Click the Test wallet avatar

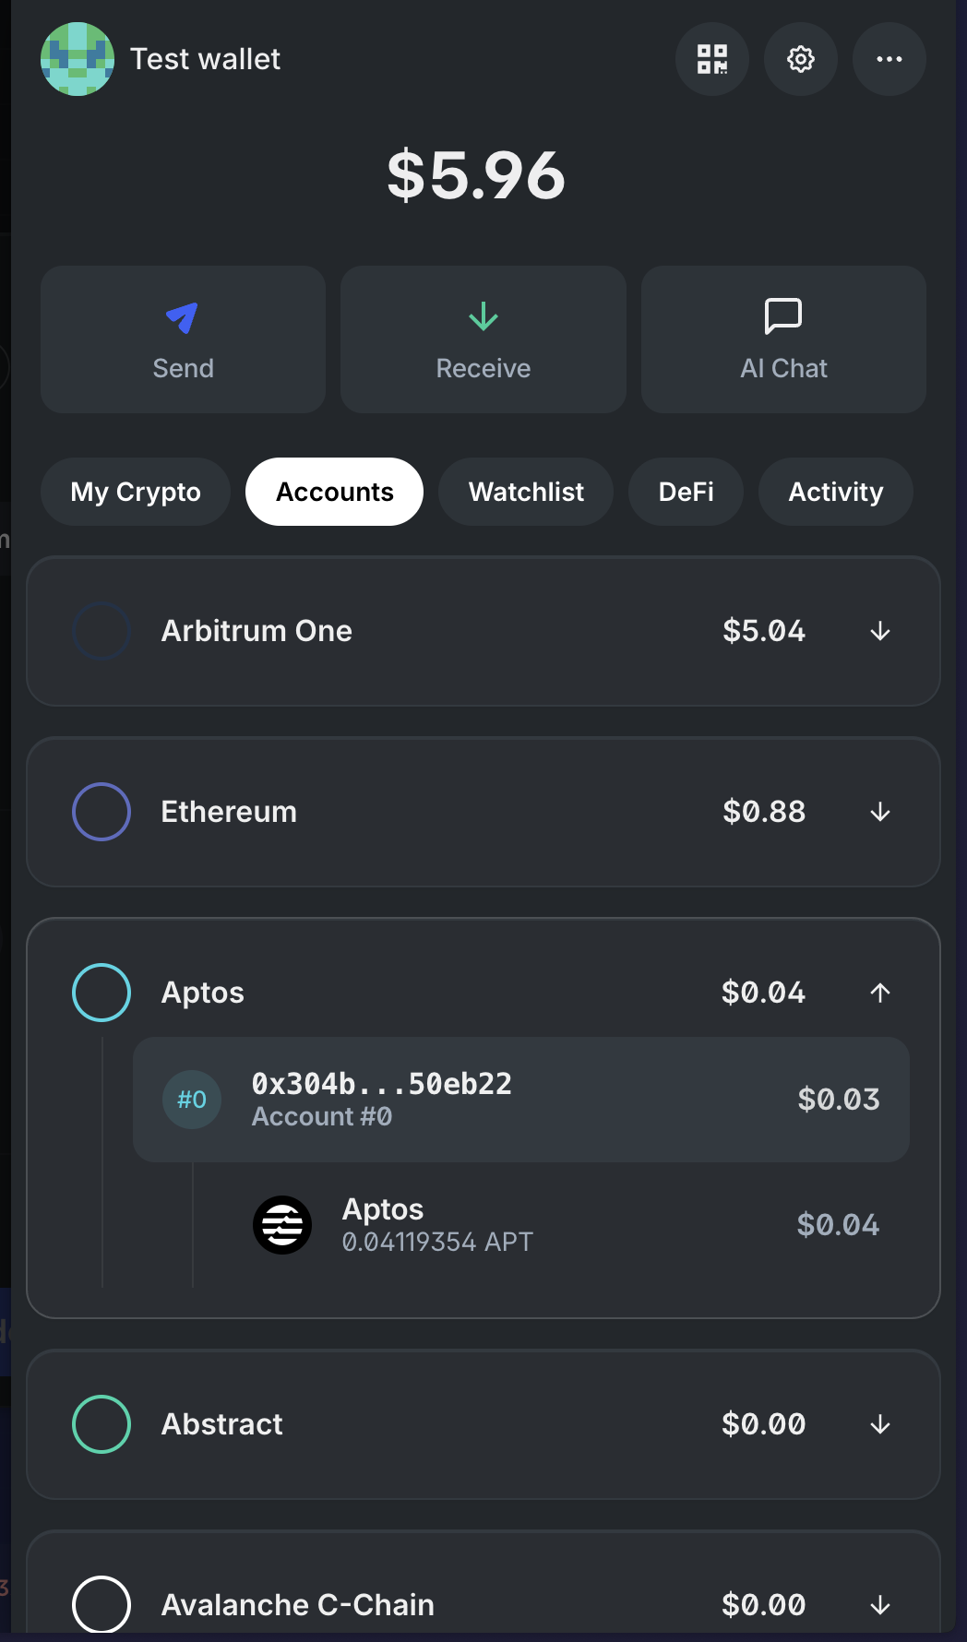point(78,59)
